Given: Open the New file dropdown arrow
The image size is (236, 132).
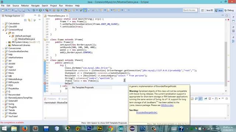Looking at the screenshot, I should coord(6,10).
